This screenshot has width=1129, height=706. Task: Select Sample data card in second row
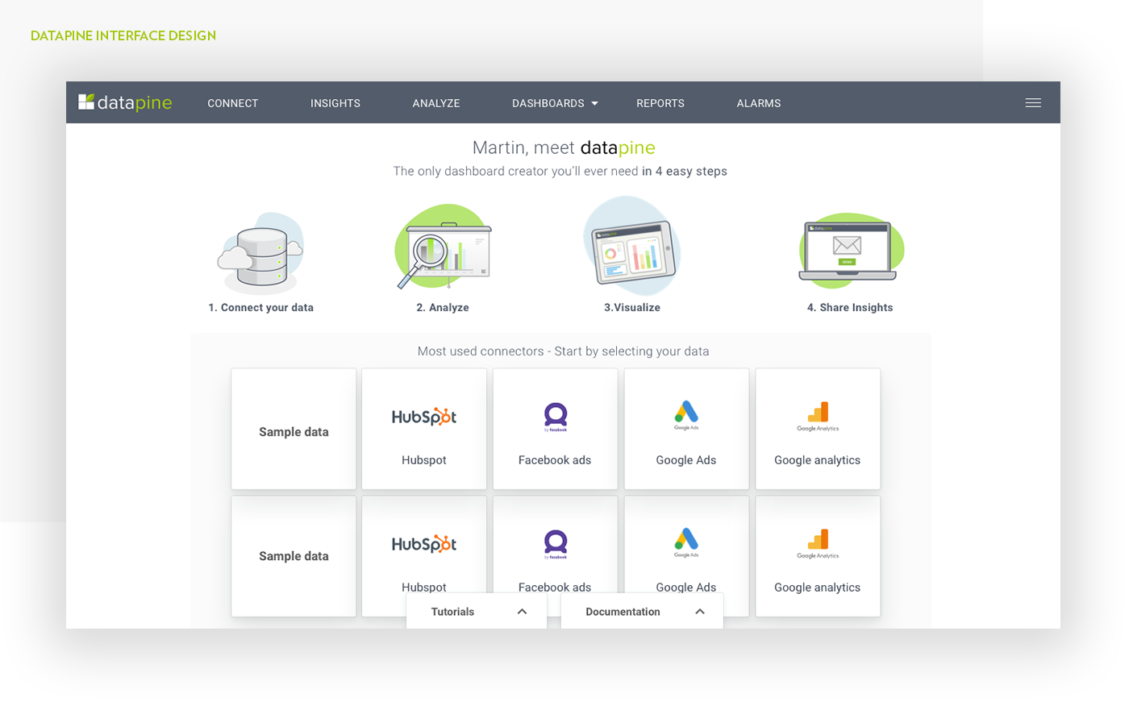(294, 556)
